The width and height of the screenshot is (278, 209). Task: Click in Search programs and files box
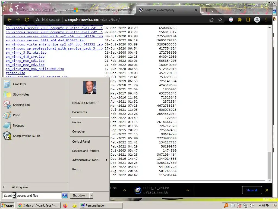pyautogui.click(x=32, y=195)
